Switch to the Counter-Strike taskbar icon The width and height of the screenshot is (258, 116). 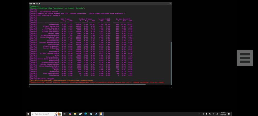coord(101,114)
